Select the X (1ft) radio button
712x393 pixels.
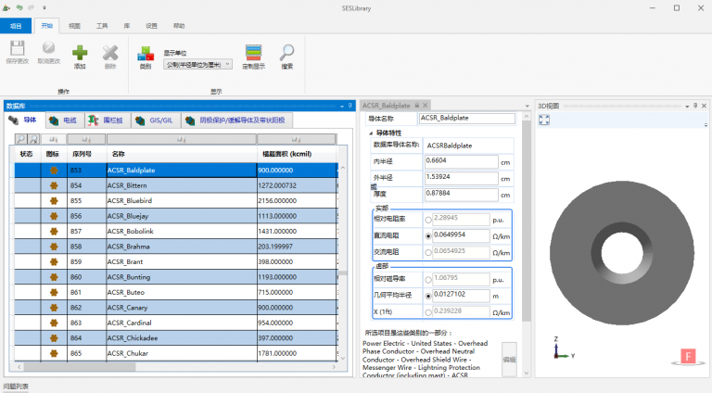pos(427,312)
